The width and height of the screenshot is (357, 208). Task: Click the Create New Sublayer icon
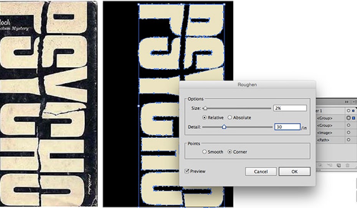click(x=330, y=166)
